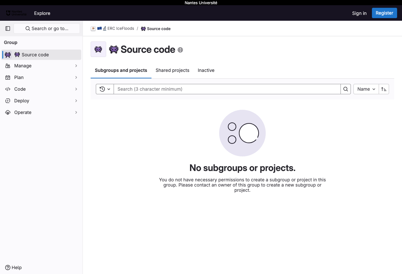Expand the Operate menu
Image resolution: width=402 pixels, height=274 pixels.
point(41,112)
